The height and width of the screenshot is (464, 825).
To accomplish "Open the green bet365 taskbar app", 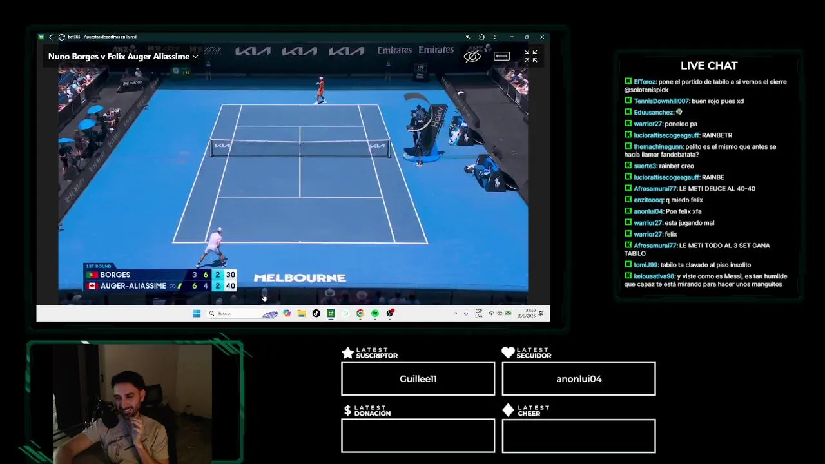I will pos(331,313).
